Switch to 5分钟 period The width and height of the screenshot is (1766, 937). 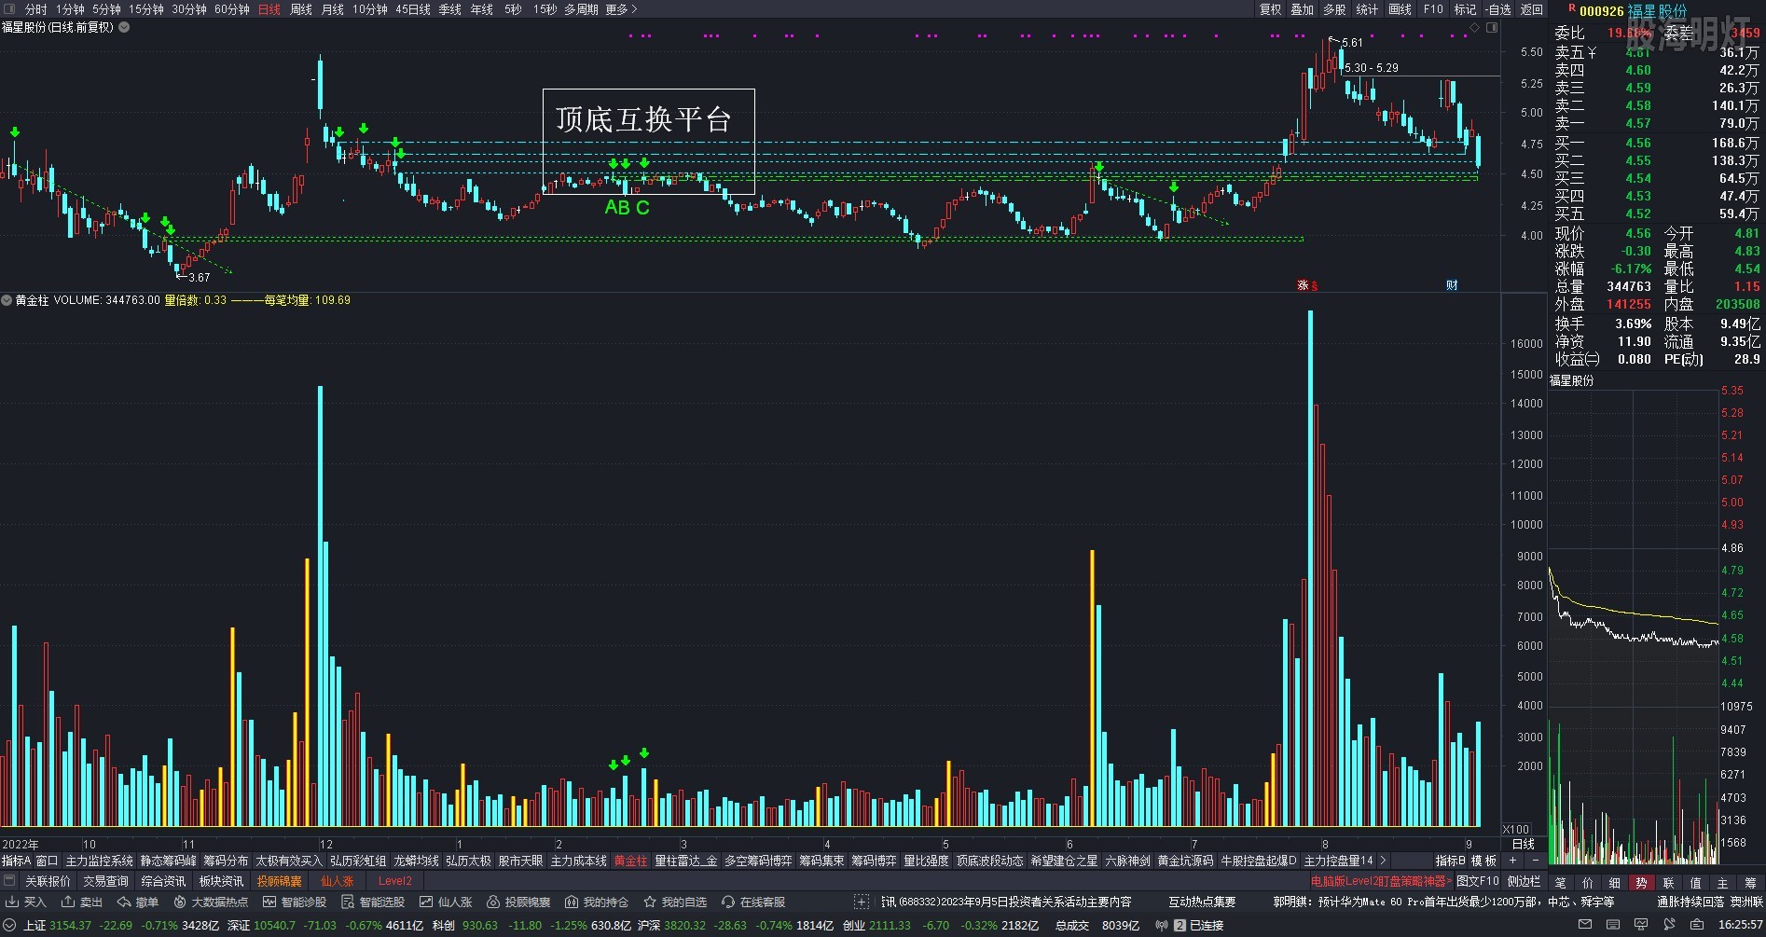point(106,9)
